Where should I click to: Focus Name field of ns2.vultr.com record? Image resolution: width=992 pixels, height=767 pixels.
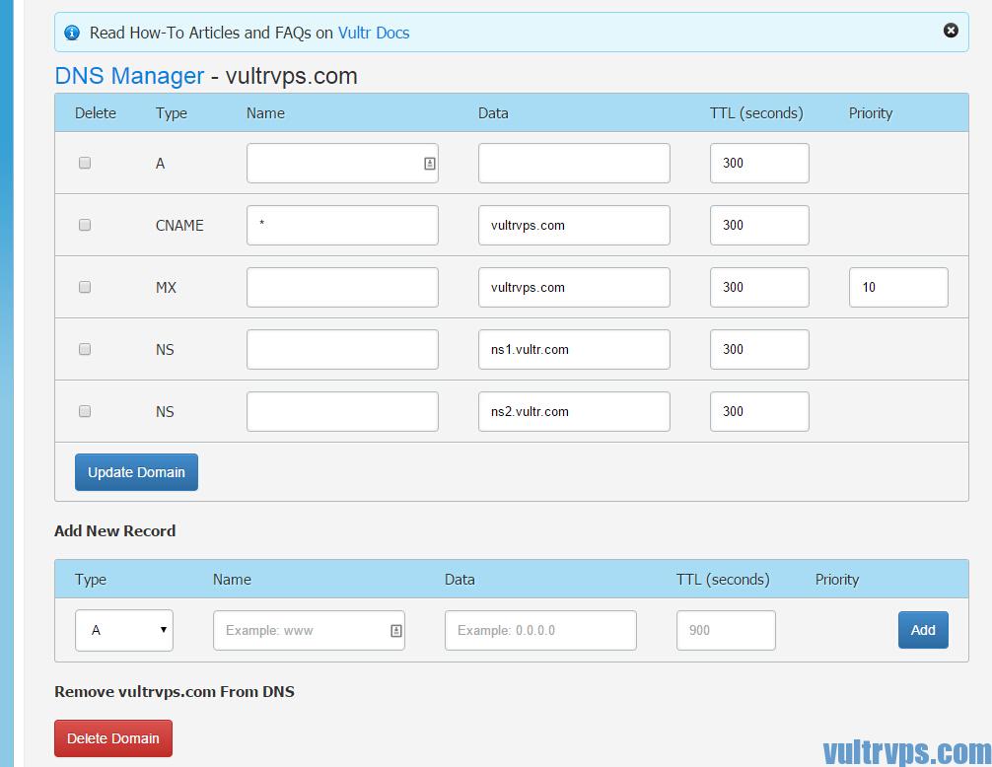point(342,412)
